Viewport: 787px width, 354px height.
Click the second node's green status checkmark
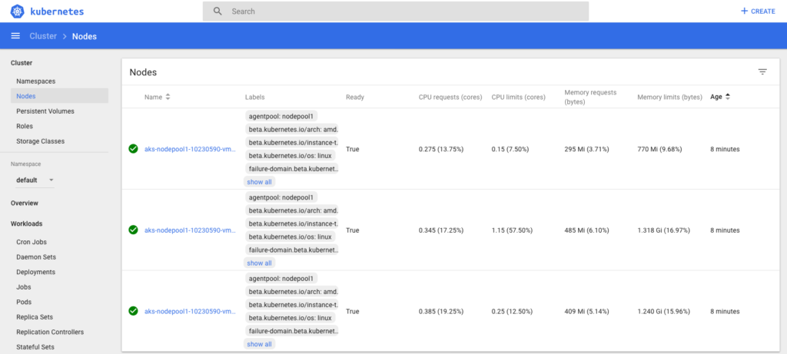(133, 230)
